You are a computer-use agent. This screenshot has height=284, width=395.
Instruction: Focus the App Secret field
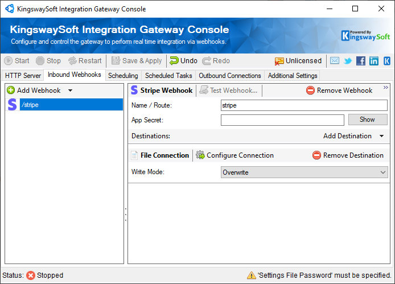(282, 120)
